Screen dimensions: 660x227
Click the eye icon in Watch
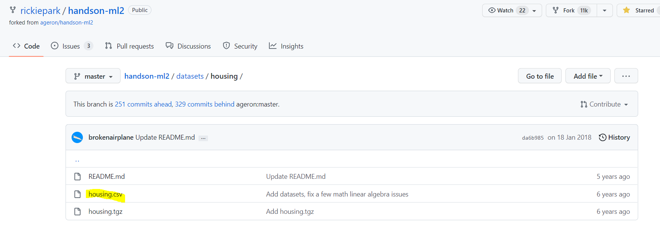[492, 10]
